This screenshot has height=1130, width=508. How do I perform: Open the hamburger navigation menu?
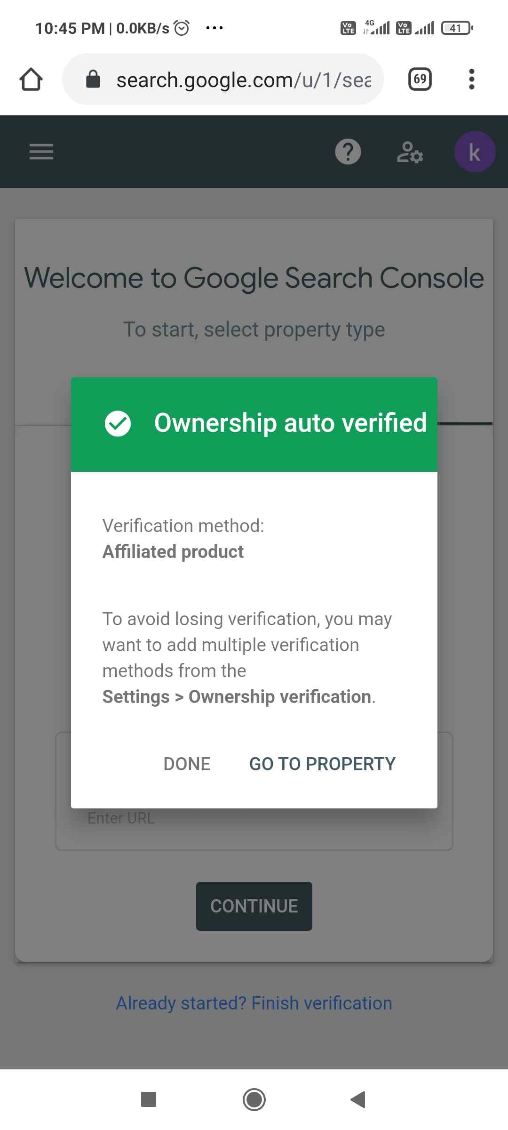[41, 152]
